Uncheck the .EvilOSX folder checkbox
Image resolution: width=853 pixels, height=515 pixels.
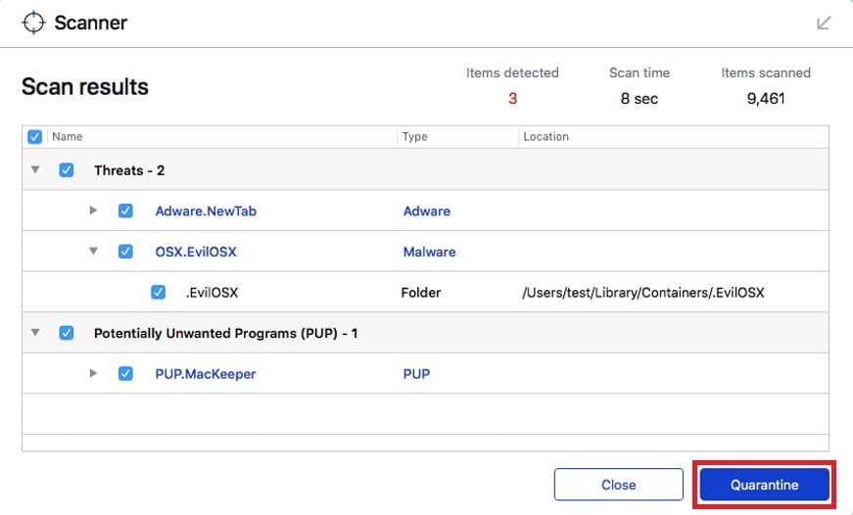159,293
